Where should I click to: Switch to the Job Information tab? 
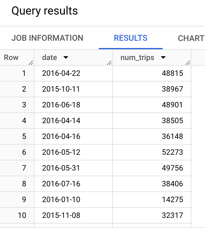click(x=47, y=38)
